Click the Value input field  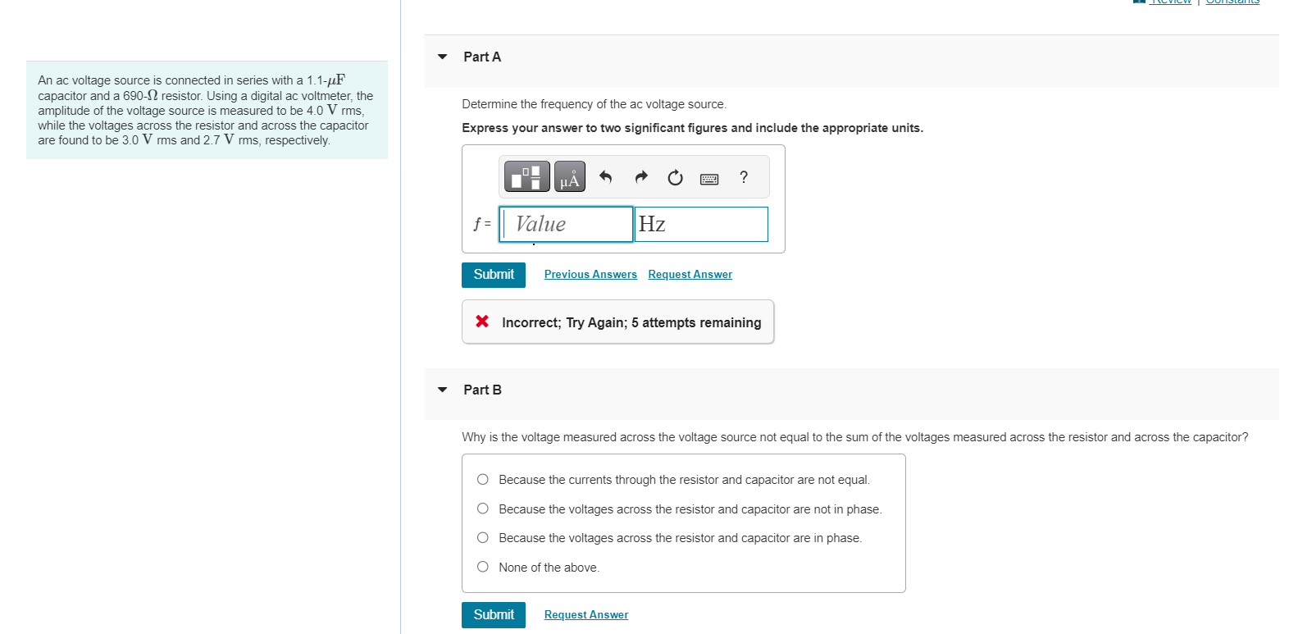[x=566, y=224]
